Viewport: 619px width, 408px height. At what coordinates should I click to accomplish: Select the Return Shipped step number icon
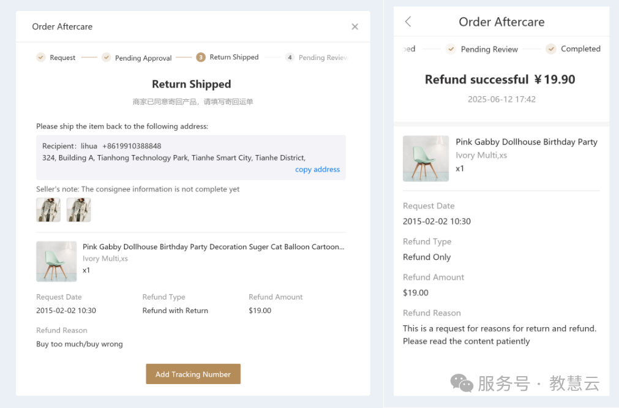tap(201, 58)
